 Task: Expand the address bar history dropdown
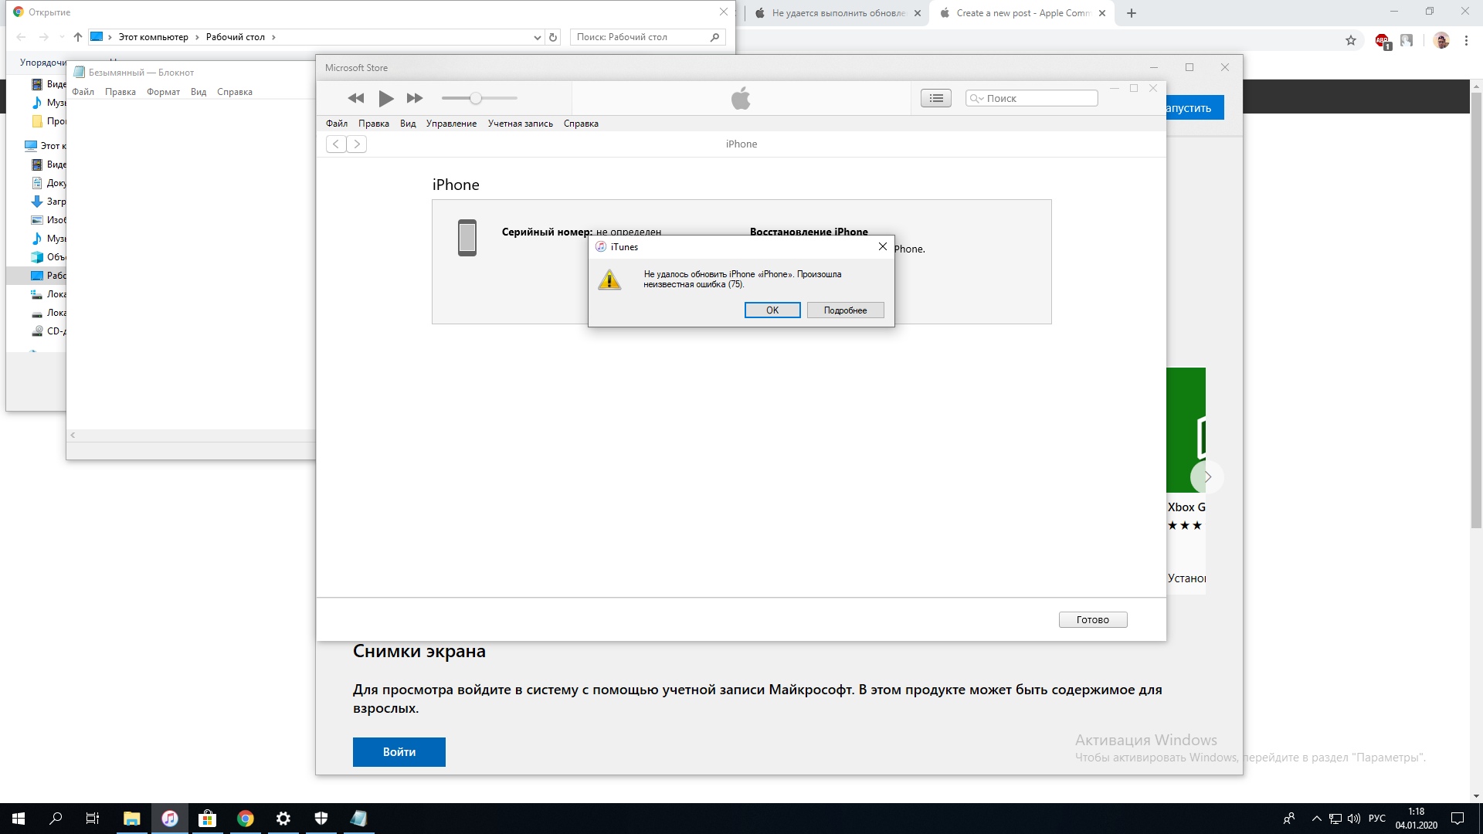(538, 37)
